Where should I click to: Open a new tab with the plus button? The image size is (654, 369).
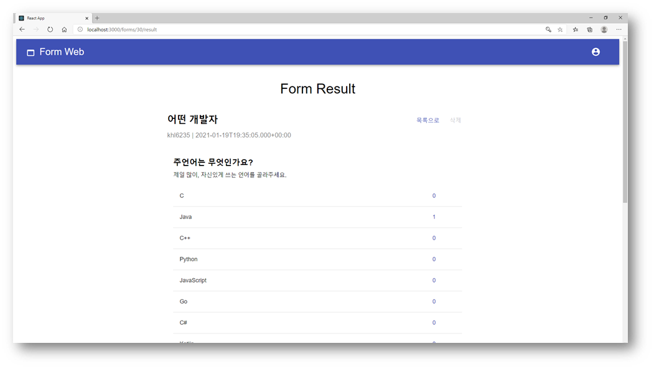(96, 18)
